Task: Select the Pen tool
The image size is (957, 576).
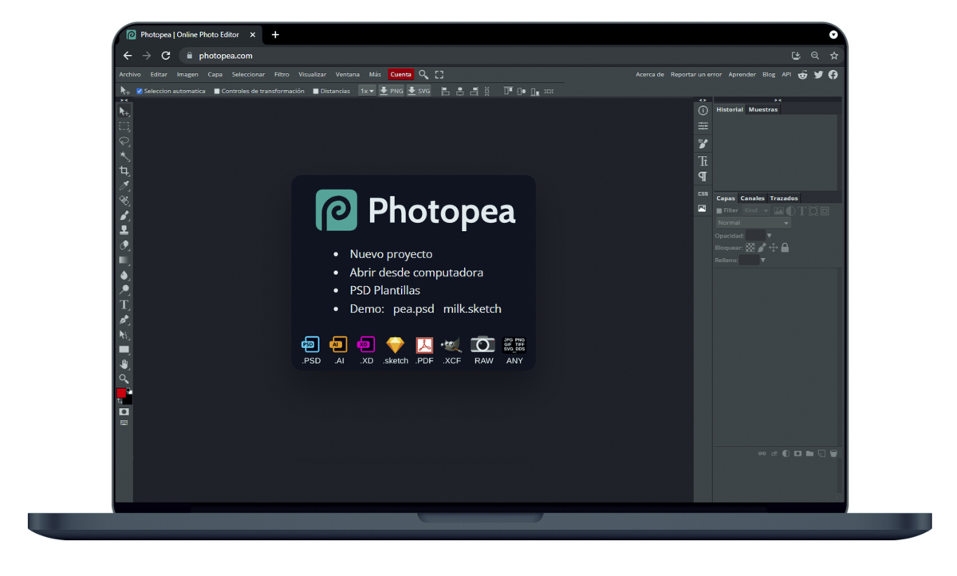Action: click(x=124, y=319)
